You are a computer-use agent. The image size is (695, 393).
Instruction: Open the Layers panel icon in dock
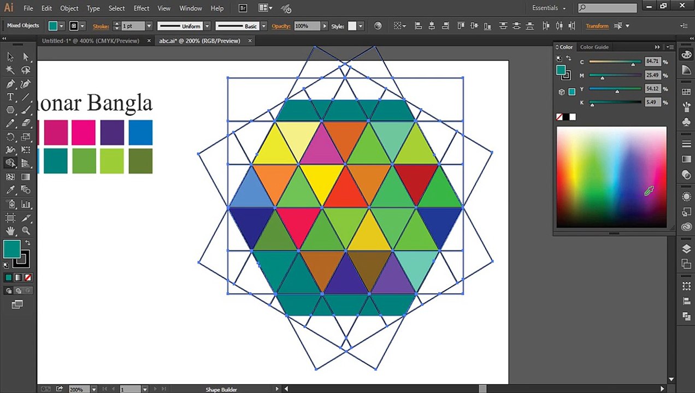pyautogui.click(x=687, y=249)
